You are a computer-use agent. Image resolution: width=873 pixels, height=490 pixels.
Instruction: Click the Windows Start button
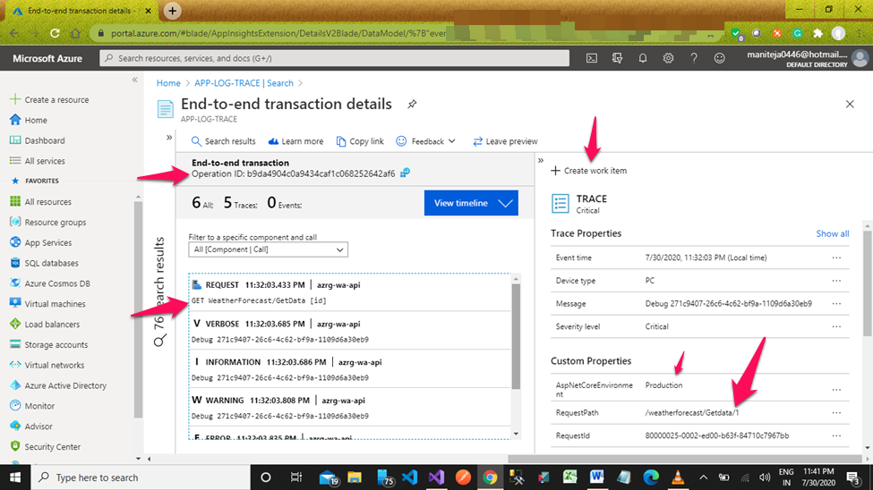[x=15, y=477]
